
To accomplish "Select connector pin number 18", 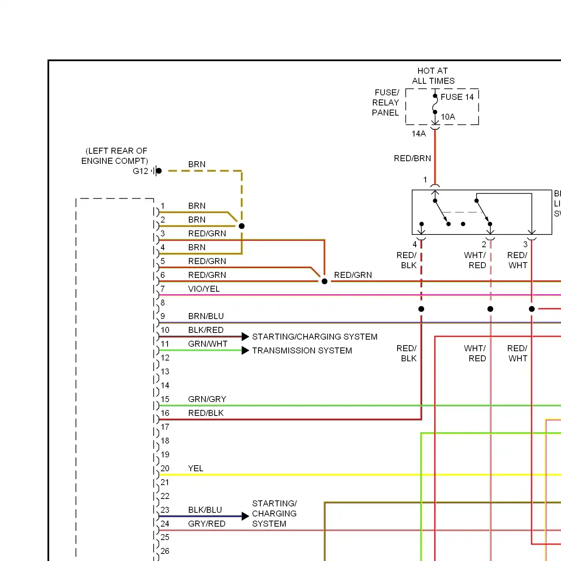I will [x=165, y=441].
